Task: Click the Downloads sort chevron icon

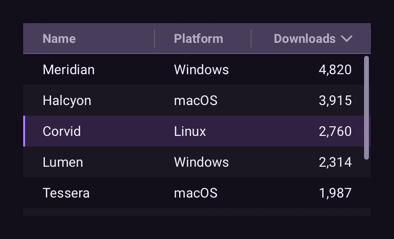Action: [347, 39]
